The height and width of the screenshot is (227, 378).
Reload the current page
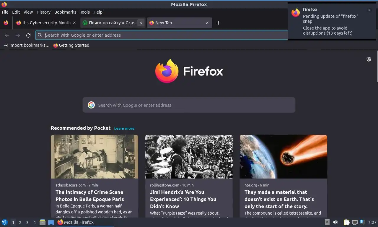28,35
